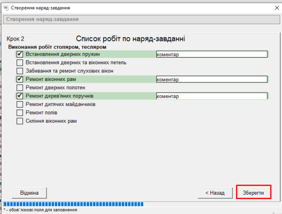The width and height of the screenshot is (282, 214).
Task: Check the Скління віконних рам option
Action: point(20,121)
